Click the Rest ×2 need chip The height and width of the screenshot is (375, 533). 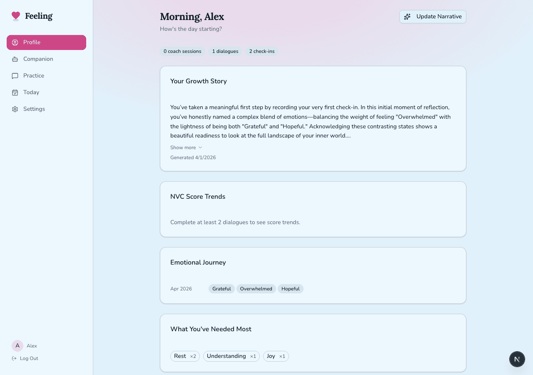click(185, 356)
